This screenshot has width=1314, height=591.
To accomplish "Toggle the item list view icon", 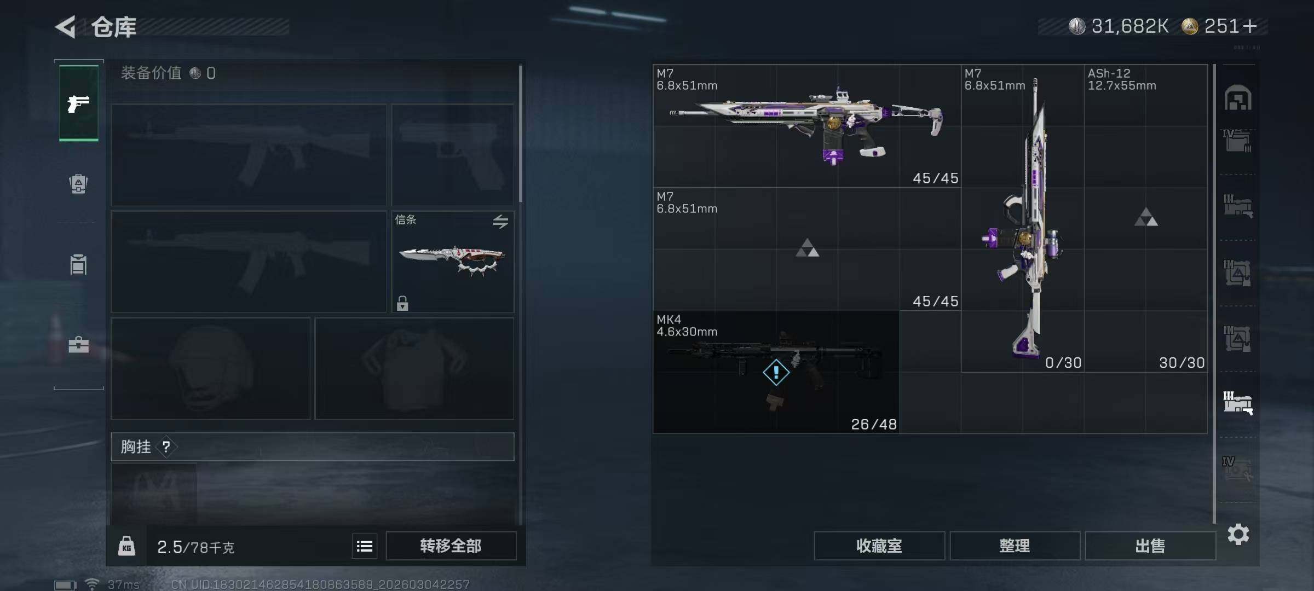I will point(365,546).
